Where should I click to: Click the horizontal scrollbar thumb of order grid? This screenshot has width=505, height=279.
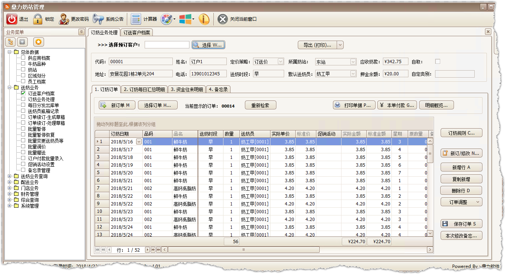click(x=244, y=250)
